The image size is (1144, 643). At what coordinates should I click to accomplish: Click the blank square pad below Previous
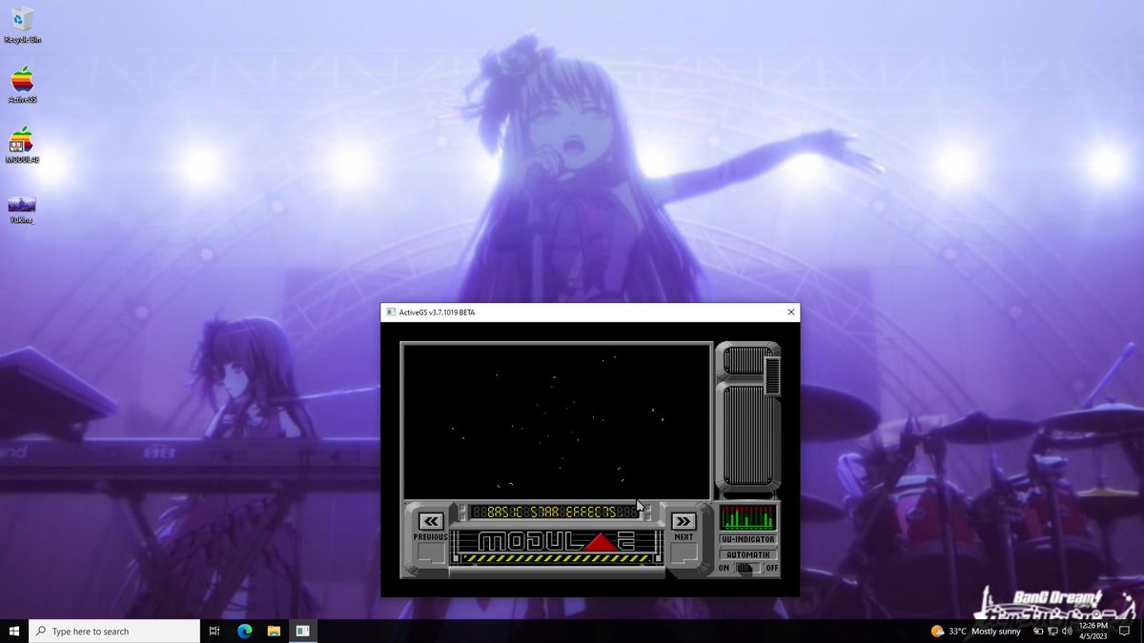pos(432,553)
